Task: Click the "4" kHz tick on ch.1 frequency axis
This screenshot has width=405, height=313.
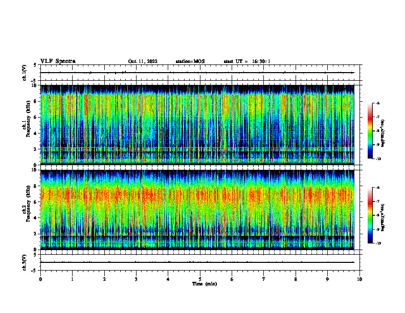Action: point(36,133)
